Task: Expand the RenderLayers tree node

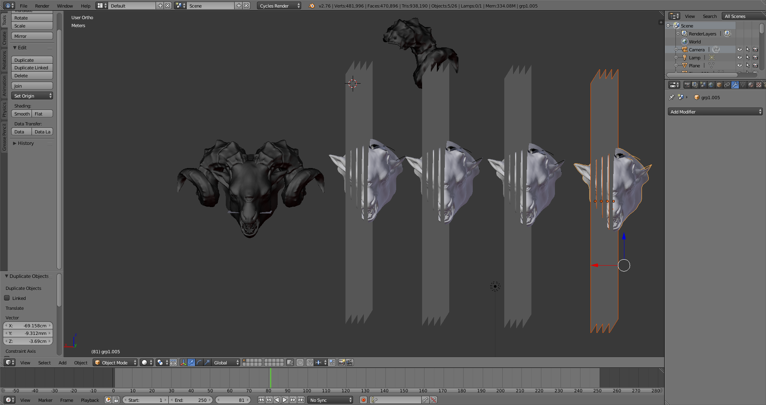Action: pos(678,33)
